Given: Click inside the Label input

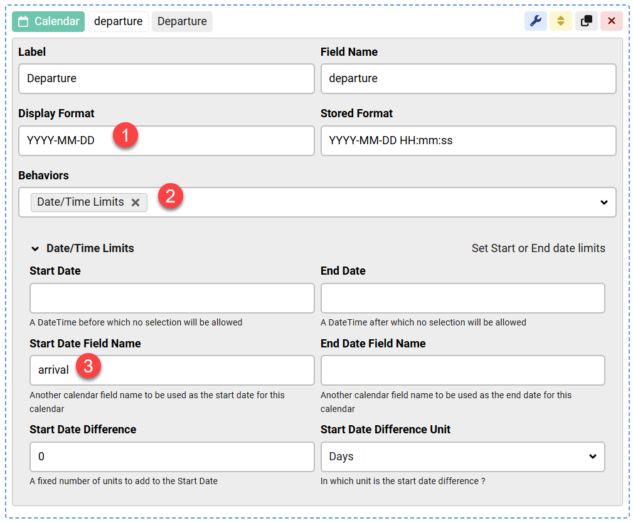Looking at the screenshot, I should pyautogui.click(x=166, y=78).
